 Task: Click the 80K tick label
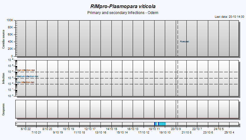pyautogui.click(x=10, y=27)
